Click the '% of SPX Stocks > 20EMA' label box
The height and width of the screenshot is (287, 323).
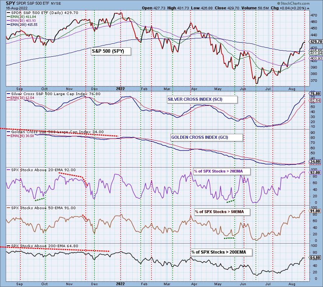(x=222, y=171)
